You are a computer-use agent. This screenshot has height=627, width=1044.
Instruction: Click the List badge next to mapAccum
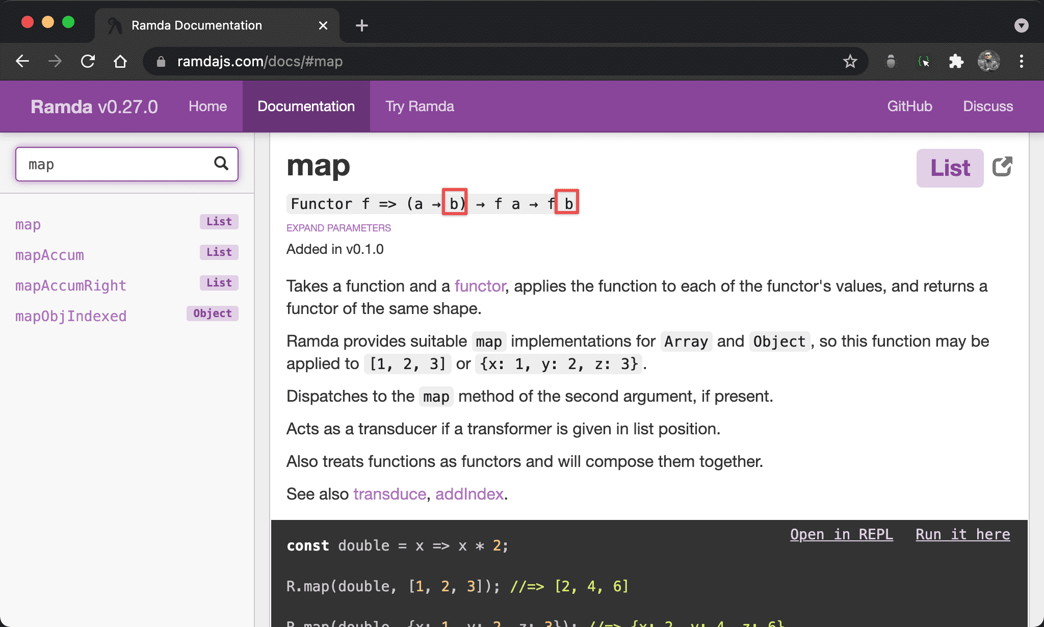click(219, 252)
